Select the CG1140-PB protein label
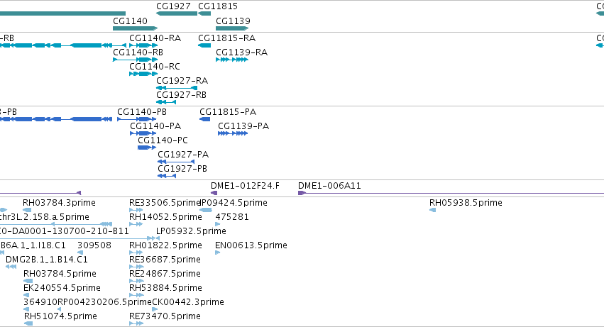The image size is (604, 327). point(142,112)
